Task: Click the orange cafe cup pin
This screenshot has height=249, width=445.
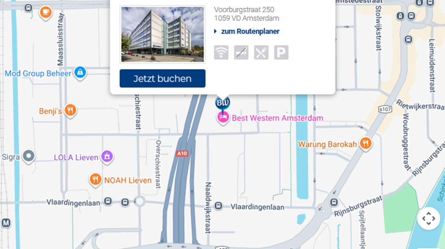Action: click(46, 13)
